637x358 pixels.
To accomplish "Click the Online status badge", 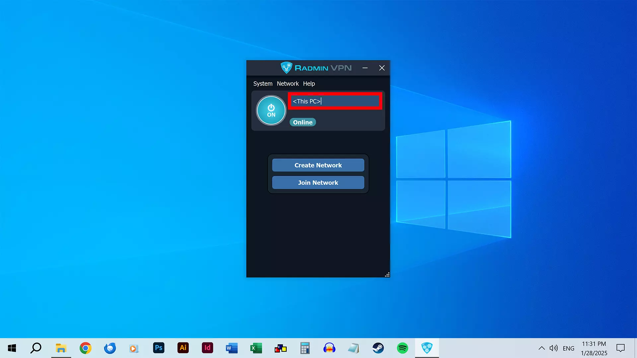I will 303,122.
